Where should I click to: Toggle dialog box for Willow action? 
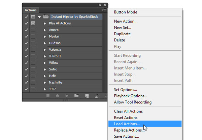click(x=33, y=63)
